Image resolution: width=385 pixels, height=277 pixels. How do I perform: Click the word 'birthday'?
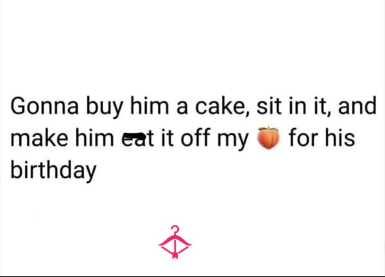point(53,171)
